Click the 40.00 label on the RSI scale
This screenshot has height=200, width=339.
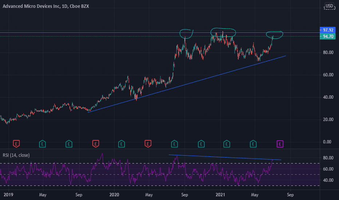coord(328,180)
